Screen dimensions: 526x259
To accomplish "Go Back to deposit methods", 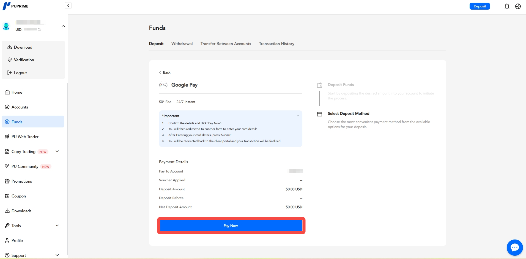I will tap(165, 73).
